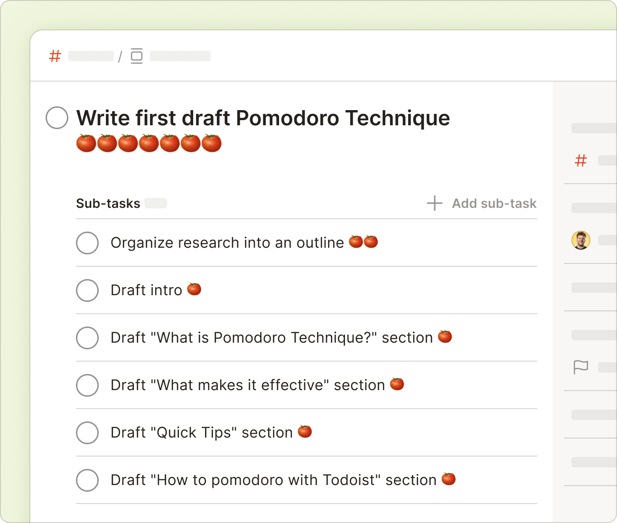Viewport: 617px width, 523px height.
Task: Click the first tomato emoji under the task title
Action: pos(86,142)
